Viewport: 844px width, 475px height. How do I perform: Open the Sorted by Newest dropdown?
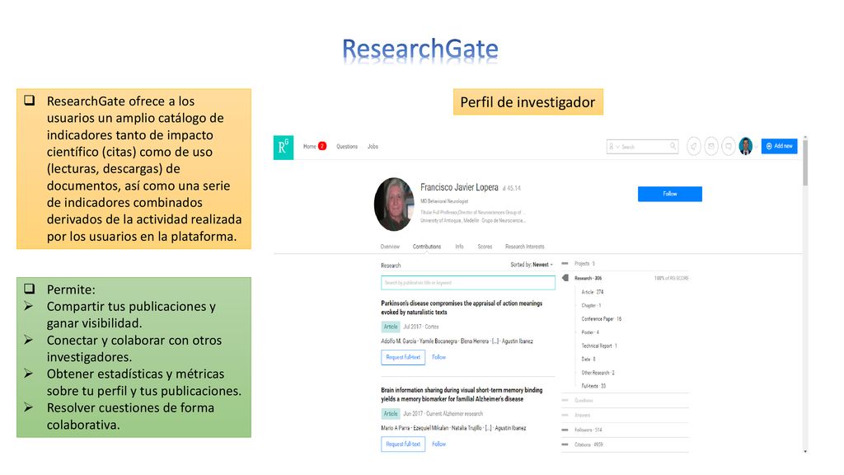532,265
